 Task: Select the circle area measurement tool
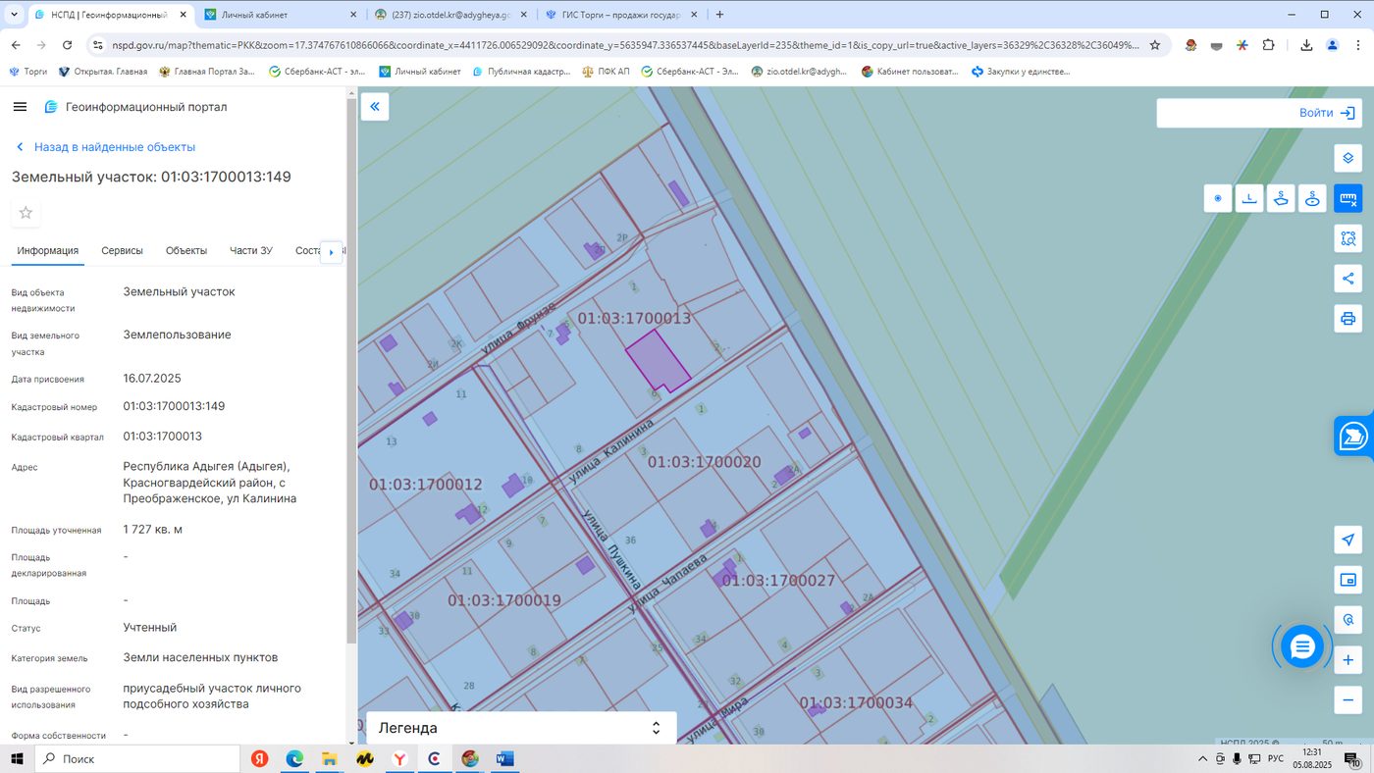point(1312,198)
